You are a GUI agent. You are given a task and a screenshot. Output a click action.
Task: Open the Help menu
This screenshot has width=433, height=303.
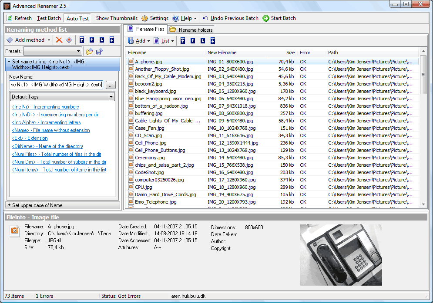coord(185,18)
